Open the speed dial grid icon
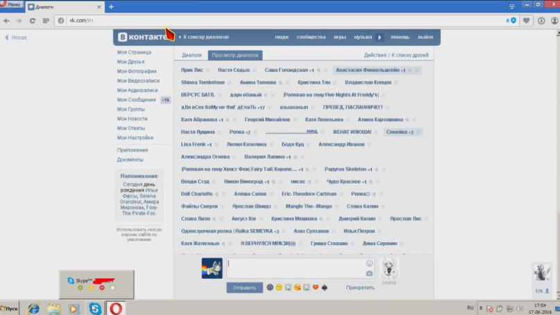The image size is (560, 315). (46, 21)
